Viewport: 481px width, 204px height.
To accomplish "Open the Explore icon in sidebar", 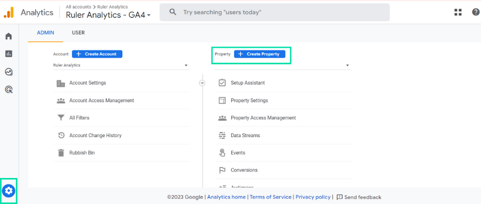I will coord(9,72).
